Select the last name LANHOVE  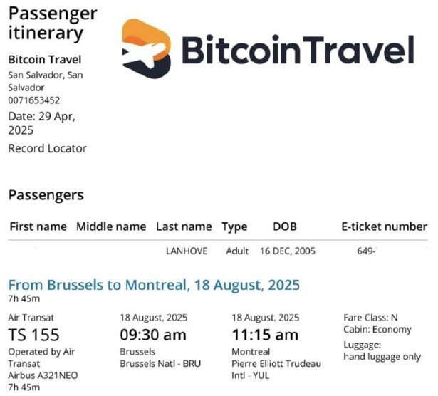point(187,251)
